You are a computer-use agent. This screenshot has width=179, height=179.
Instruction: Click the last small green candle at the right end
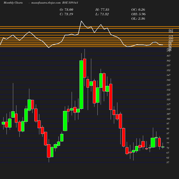163,147
